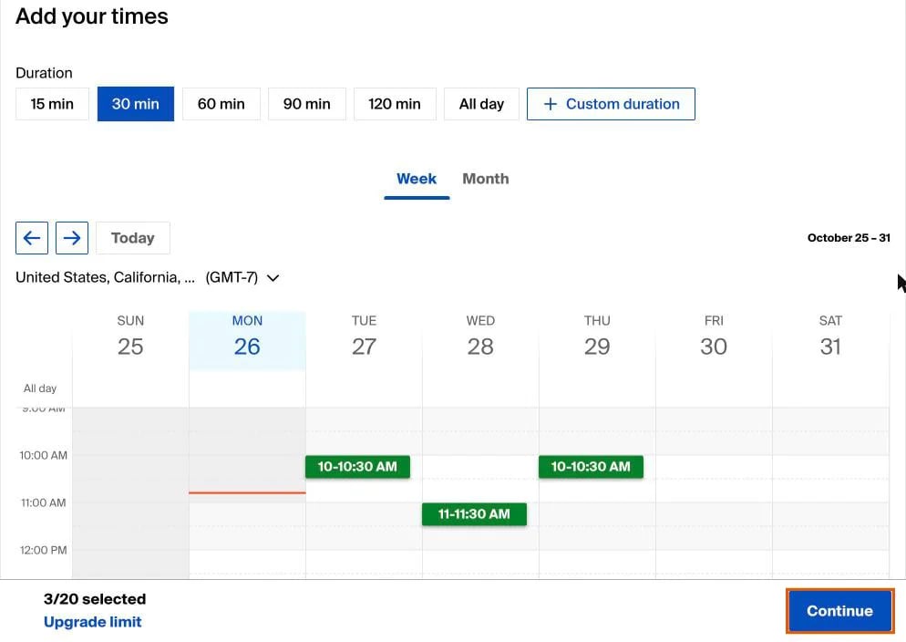The width and height of the screenshot is (906, 642).
Task: Add a Custom duration
Action: point(611,104)
